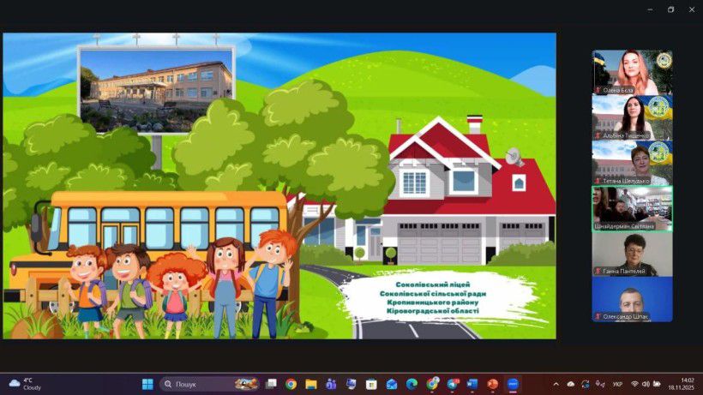
Task: Open the УКР input language switcher
Action: pyautogui.click(x=617, y=384)
